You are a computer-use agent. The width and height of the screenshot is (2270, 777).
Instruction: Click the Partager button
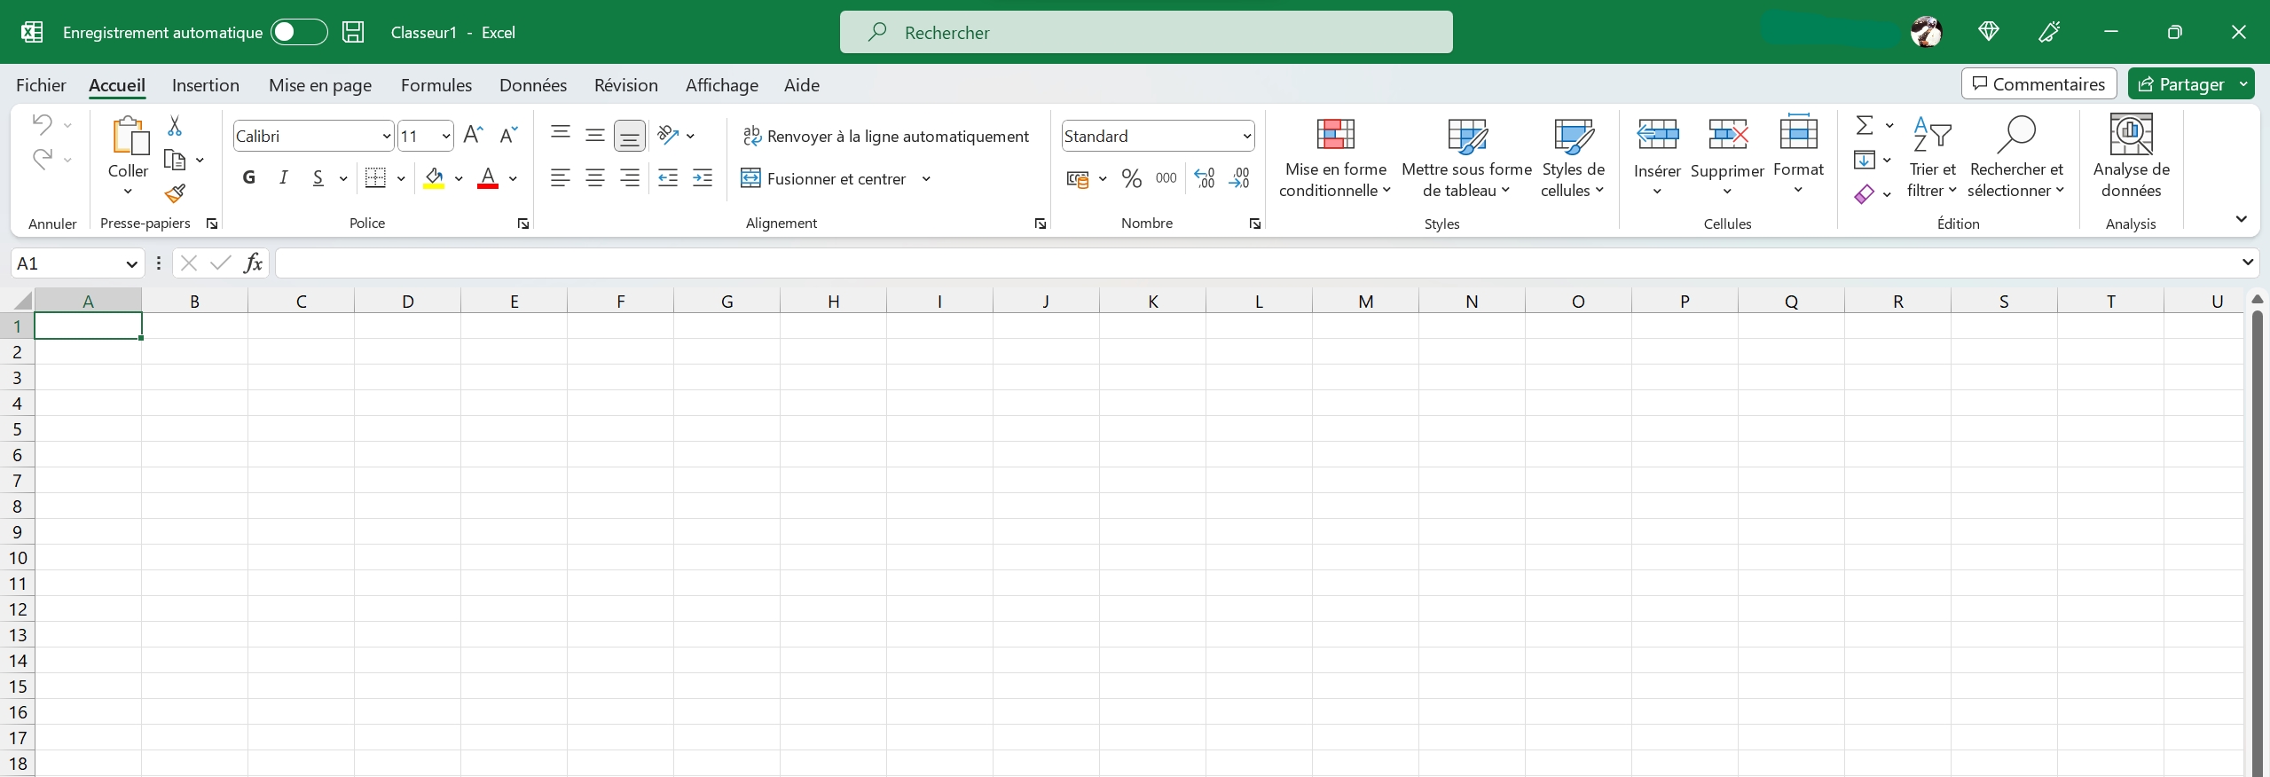tap(2181, 84)
